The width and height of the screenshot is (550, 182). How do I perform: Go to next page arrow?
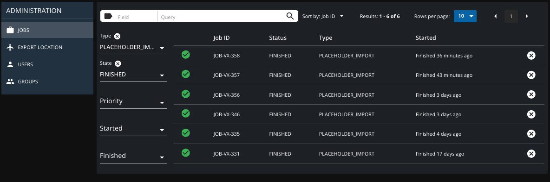526,16
